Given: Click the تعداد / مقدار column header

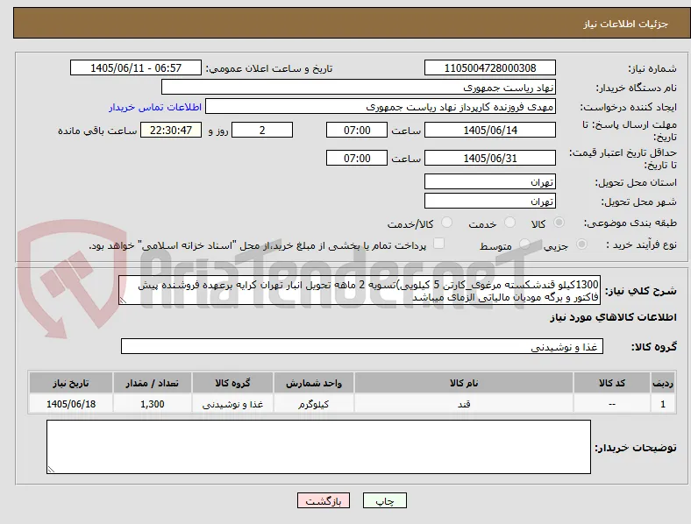Looking at the screenshot, I should coord(152,383).
